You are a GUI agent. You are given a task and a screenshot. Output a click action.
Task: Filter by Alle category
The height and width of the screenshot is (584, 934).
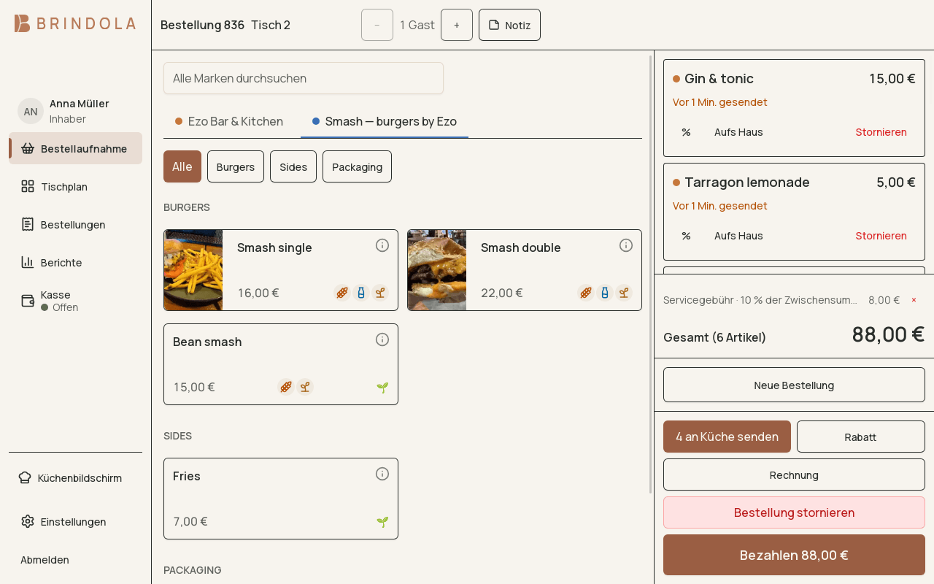(x=182, y=166)
